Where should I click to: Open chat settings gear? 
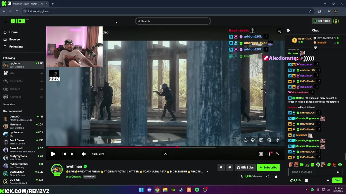[x=328, y=180]
